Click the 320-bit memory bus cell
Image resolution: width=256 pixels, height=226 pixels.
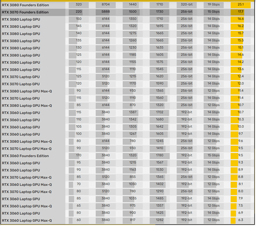tap(187, 5)
